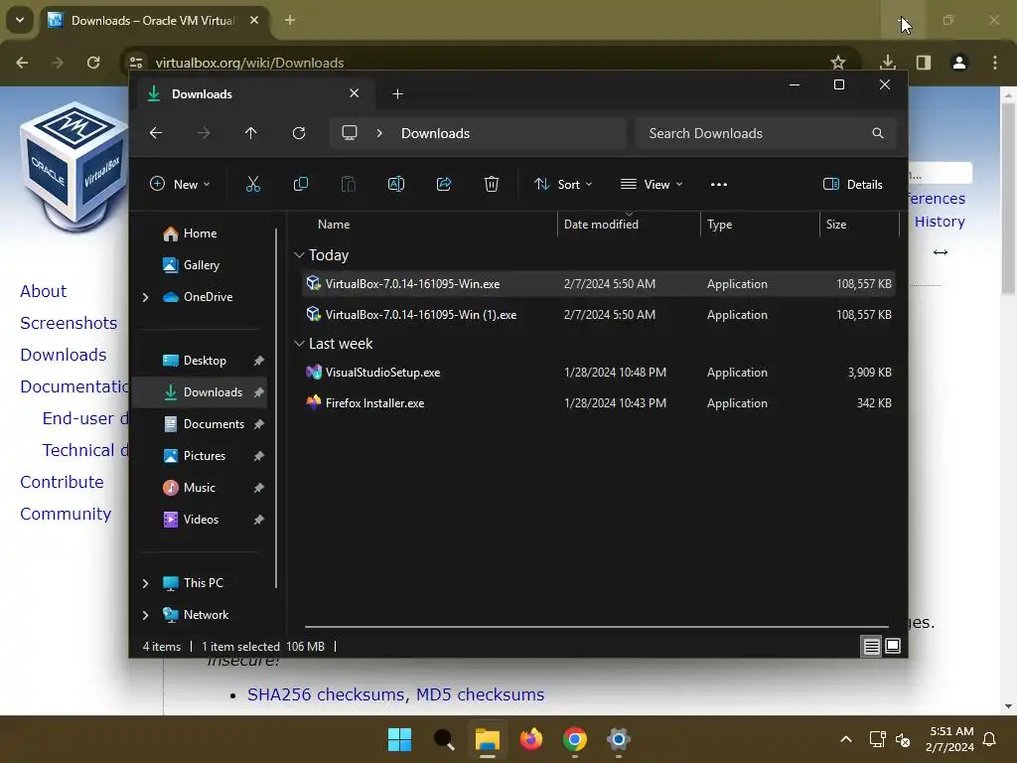
Task: Open Chrome three-dot menu
Action: [x=995, y=63]
